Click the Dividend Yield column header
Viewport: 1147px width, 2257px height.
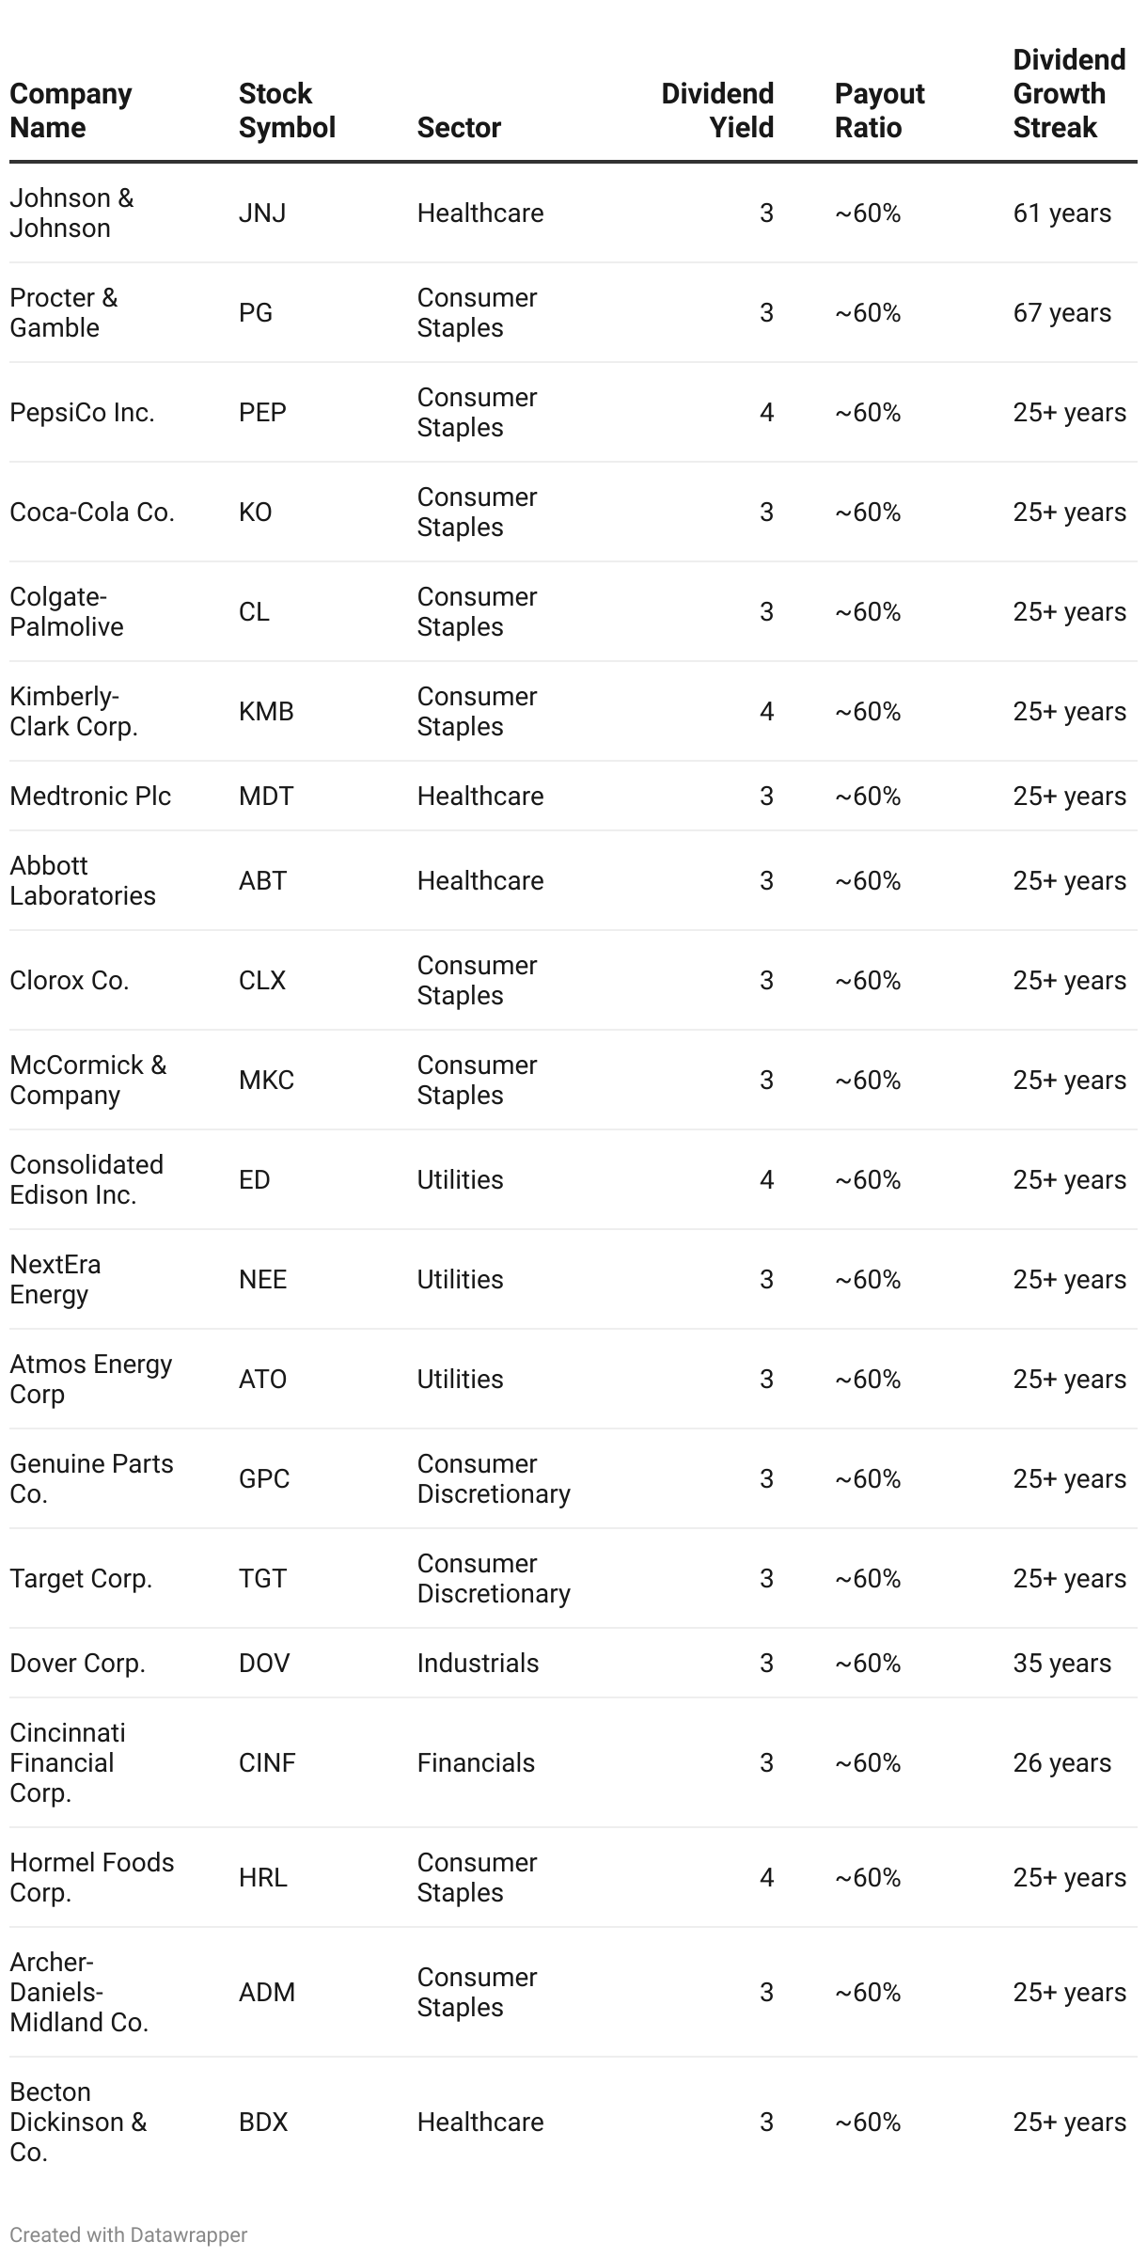click(x=717, y=110)
